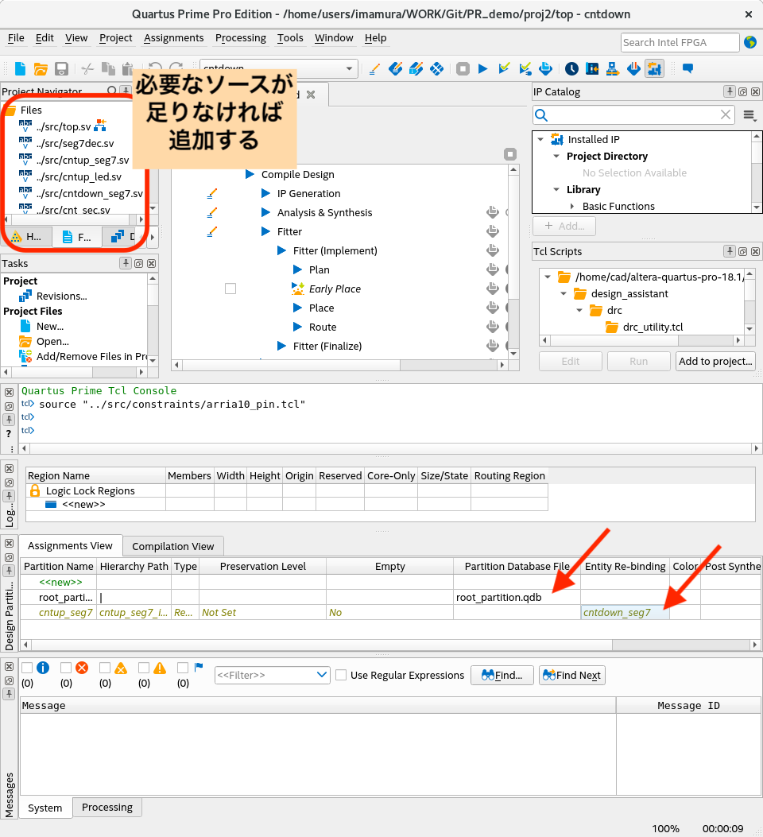This screenshot has width=763, height=837.
Task: Open the Tools menu
Action: tap(290, 38)
